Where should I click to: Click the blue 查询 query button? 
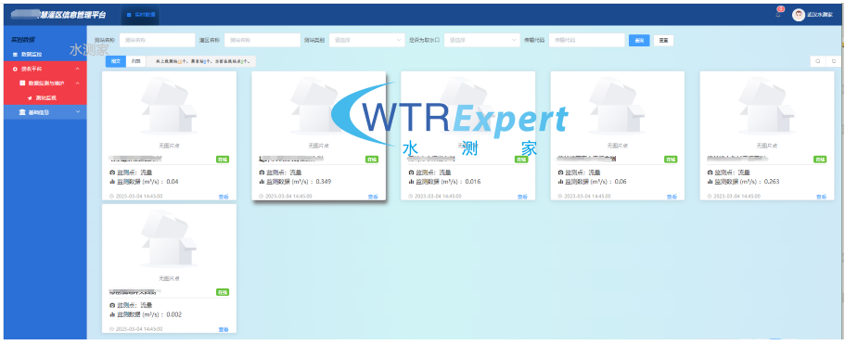639,41
